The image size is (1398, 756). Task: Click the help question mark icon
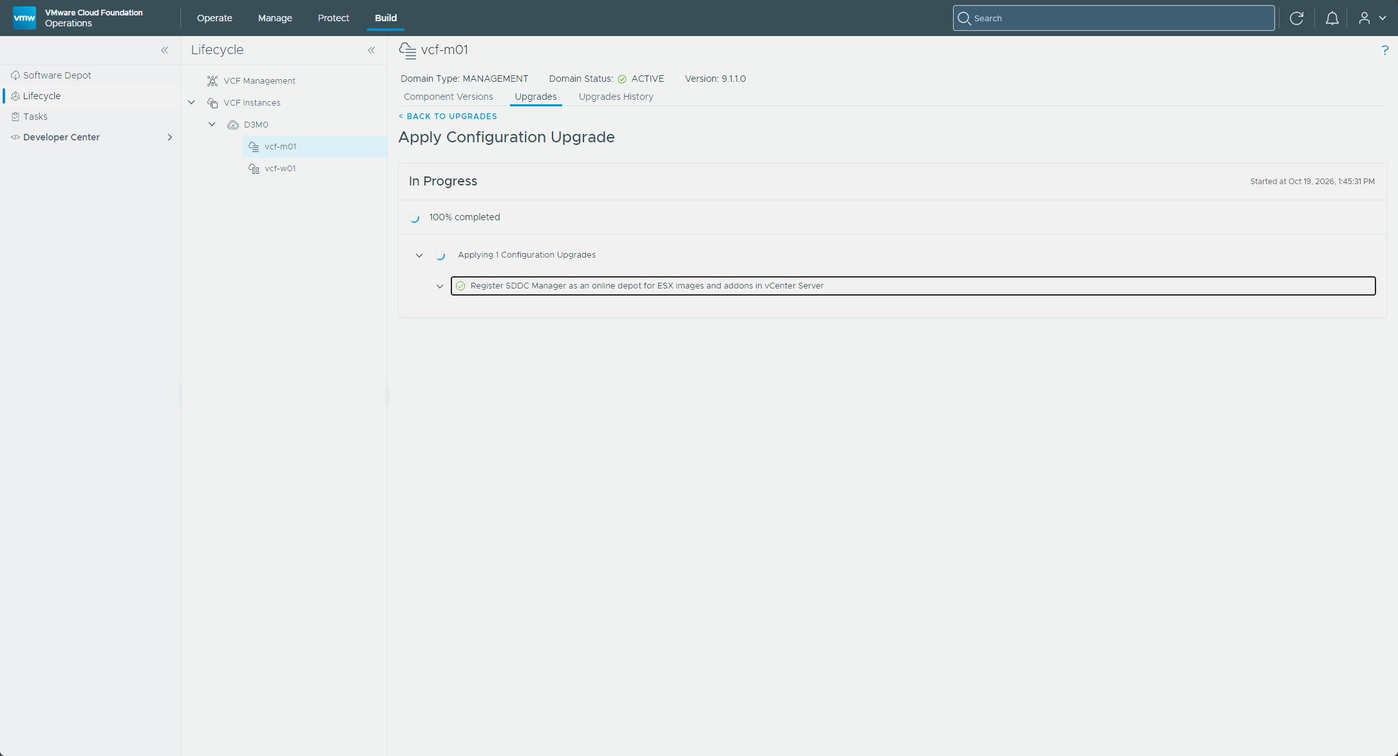pyautogui.click(x=1384, y=50)
